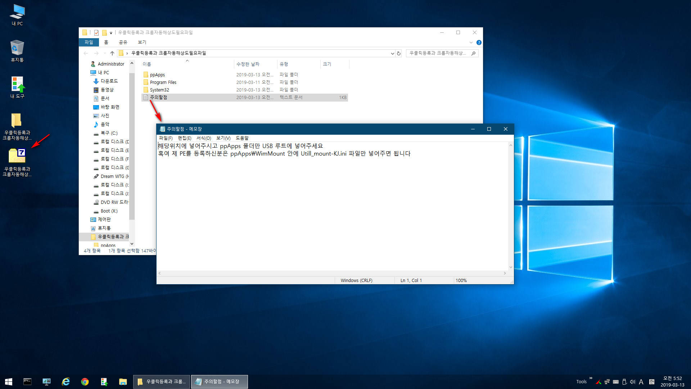Select 바탕 화면 in navigation pane
This screenshot has height=389, width=691.
(x=106, y=107)
